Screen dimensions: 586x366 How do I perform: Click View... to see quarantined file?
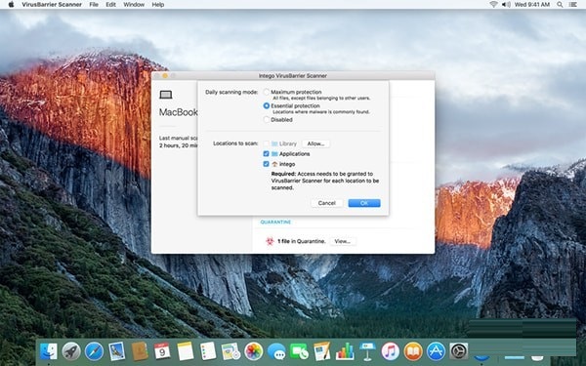click(x=343, y=241)
